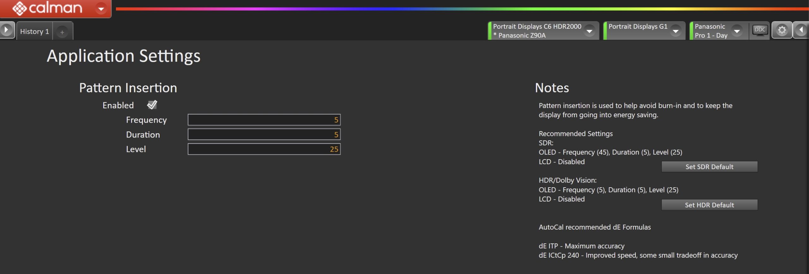Click the dE ICtCp 240 note line
This screenshot has height=274, width=809.
pos(638,255)
